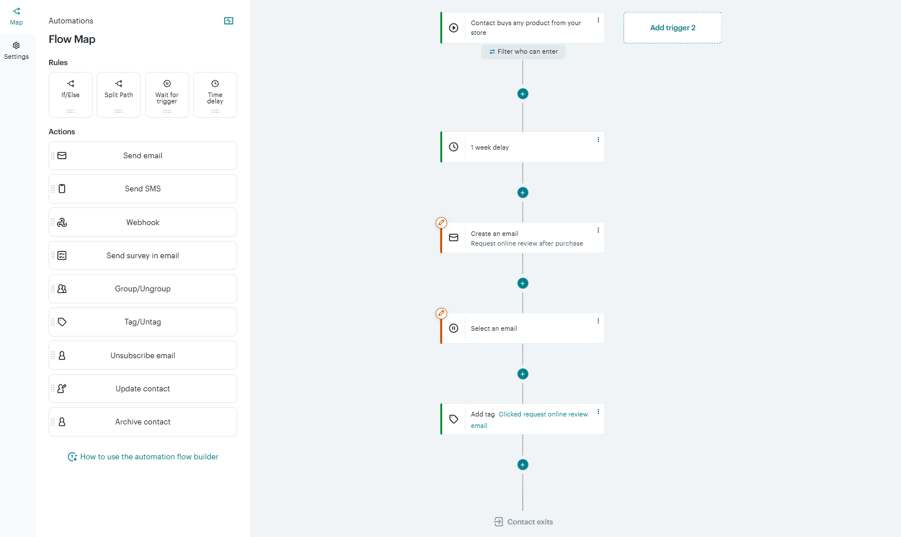
Task: Click Clicked request online review email tag
Action: point(529,420)
